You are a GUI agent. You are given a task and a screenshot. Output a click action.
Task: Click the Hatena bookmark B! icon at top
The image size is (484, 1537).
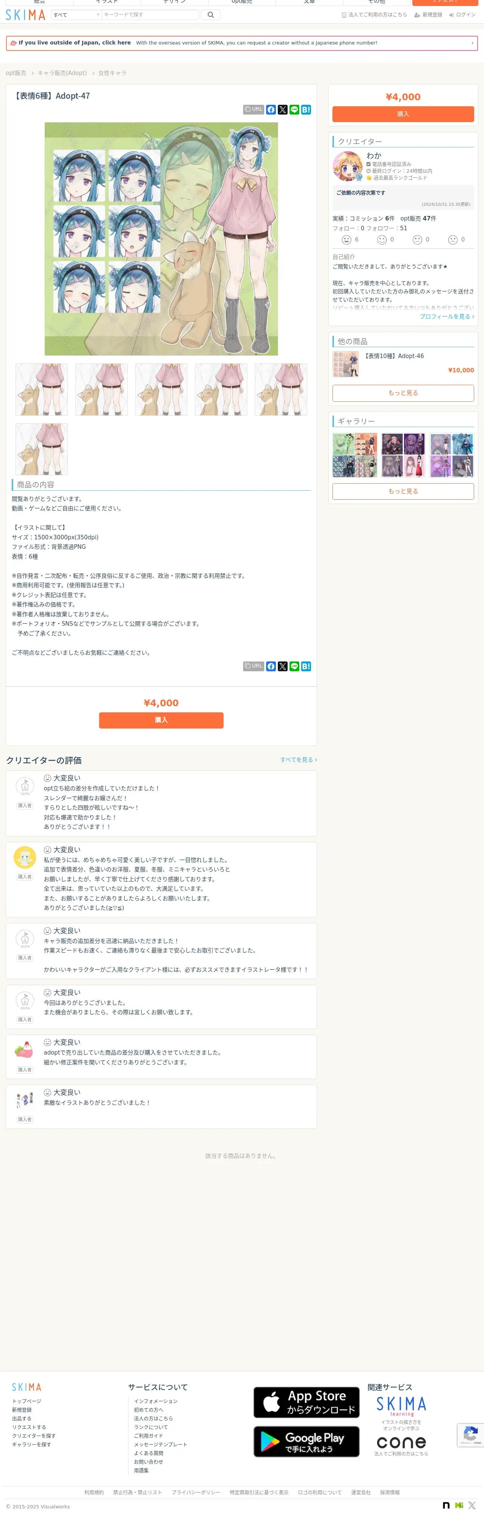[306, 110]
